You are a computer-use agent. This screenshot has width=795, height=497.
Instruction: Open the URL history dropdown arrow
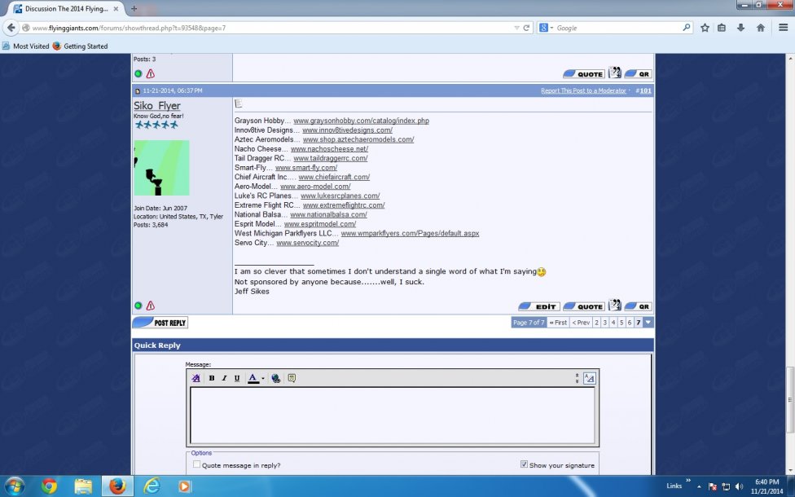pos(516,28)
